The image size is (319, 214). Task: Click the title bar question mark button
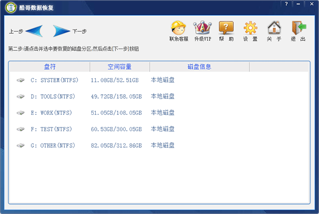[x=286, y=4]
